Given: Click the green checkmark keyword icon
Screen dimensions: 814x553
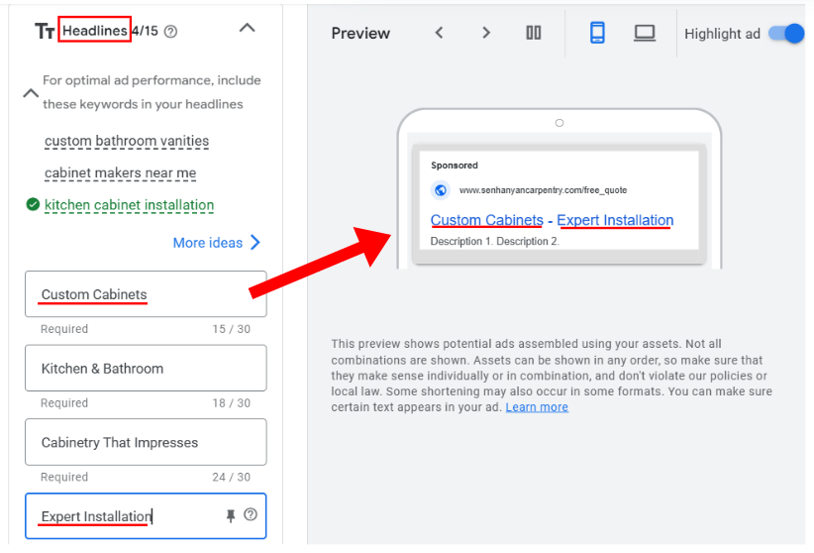Looking at the screenshot, I should pyautogui.click(x=33, y=205).
